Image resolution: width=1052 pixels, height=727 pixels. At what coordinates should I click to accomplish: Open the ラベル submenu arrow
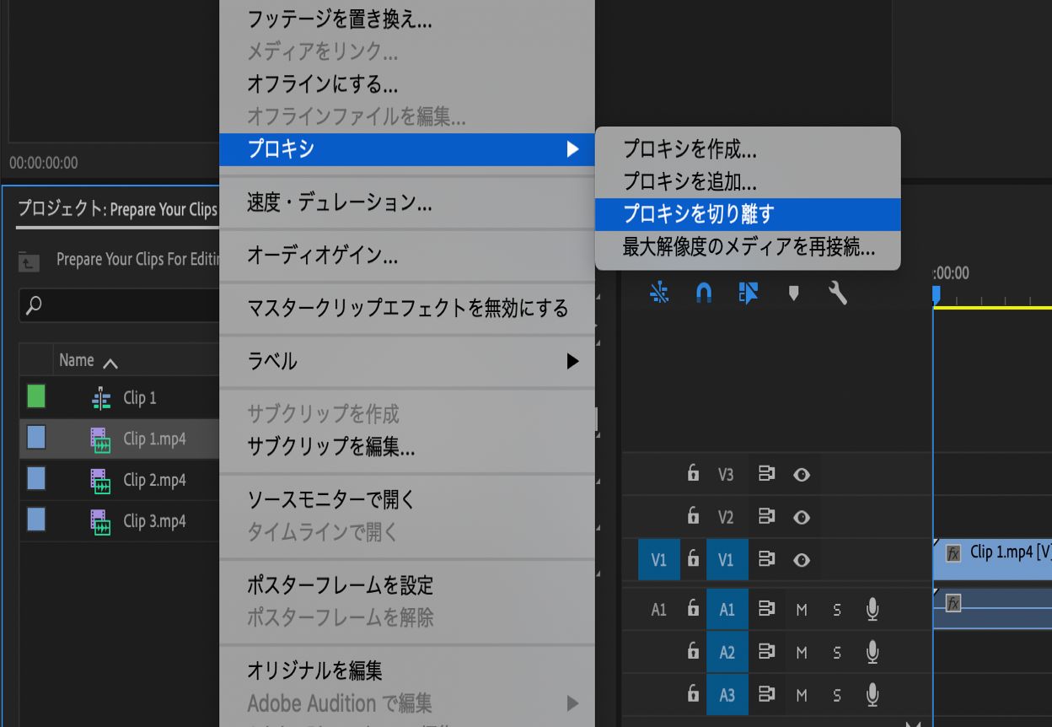573,361
